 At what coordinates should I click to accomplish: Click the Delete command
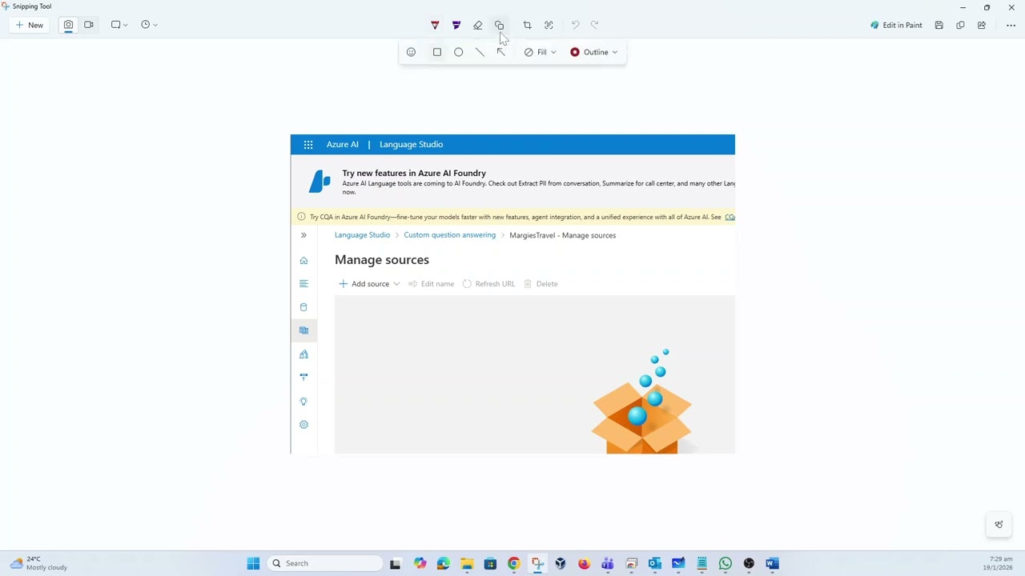[x=541, y=284]
